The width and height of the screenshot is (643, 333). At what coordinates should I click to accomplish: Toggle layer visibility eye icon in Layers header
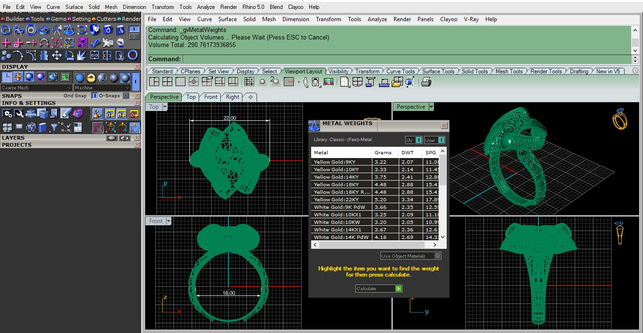click(125, 138)
